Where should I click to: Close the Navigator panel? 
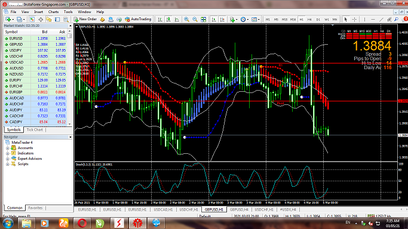click(70, 137)
